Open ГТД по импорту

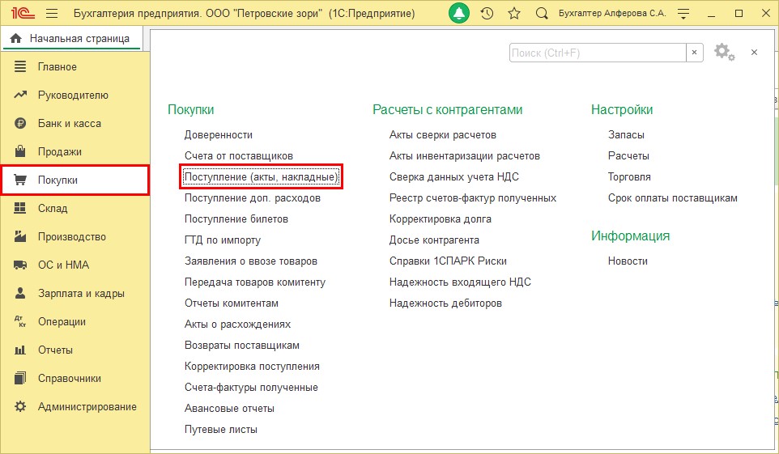click(223, 240)
